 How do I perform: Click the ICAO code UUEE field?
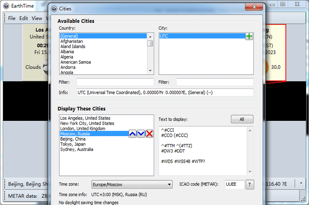pos(234,185)
